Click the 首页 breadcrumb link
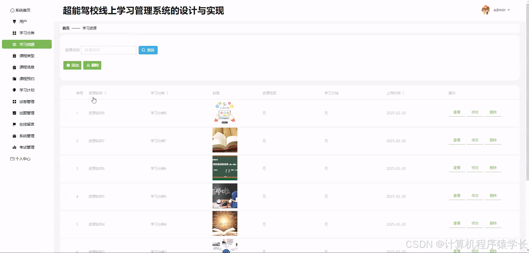529x253 pixels. click(66, 28)
